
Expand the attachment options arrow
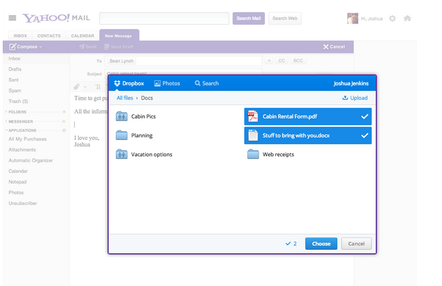tap(85, 87)
